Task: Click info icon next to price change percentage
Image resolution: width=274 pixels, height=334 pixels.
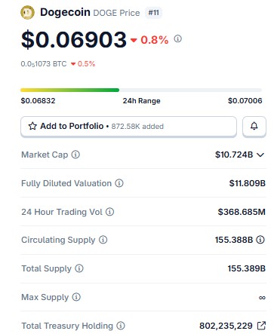Action: [177, 38]
